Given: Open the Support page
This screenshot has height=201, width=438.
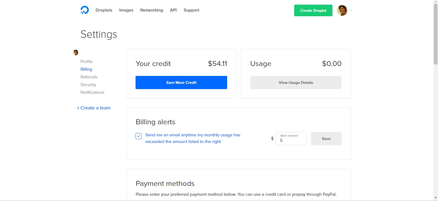Looking at the screenshot, I should tap(191, 10).
